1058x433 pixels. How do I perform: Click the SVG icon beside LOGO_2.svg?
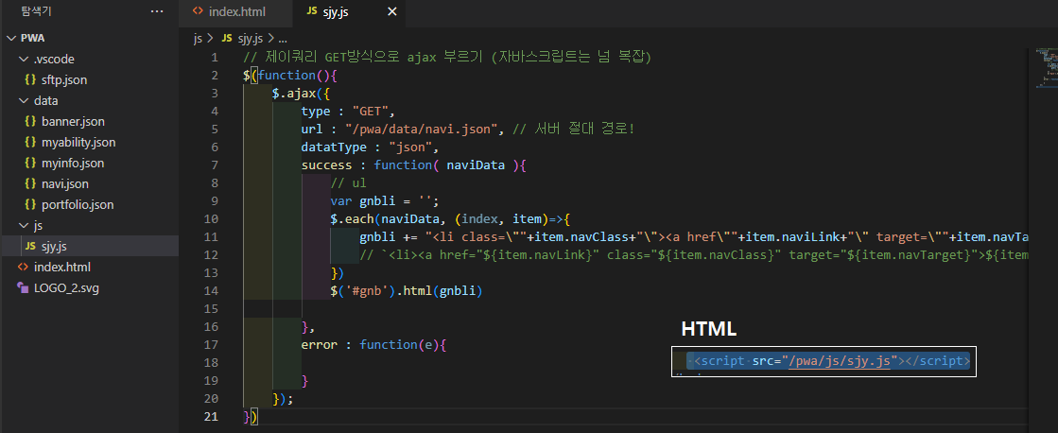coord(23,287)
